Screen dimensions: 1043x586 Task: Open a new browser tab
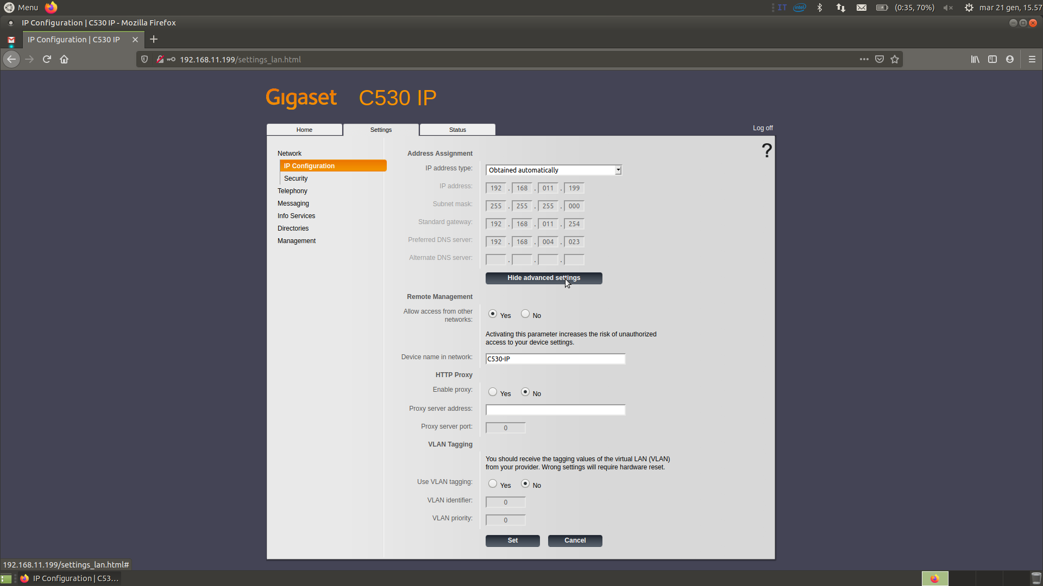(x=154, y=39)
